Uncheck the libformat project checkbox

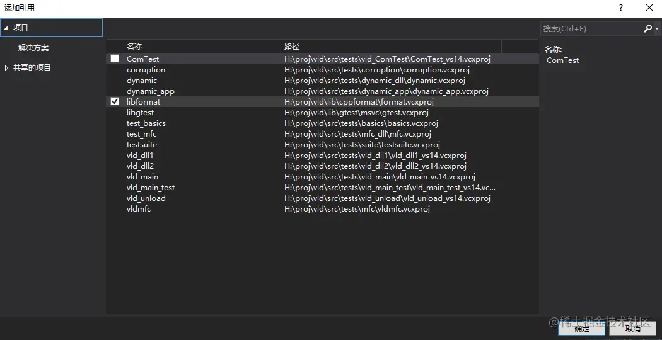115,101
